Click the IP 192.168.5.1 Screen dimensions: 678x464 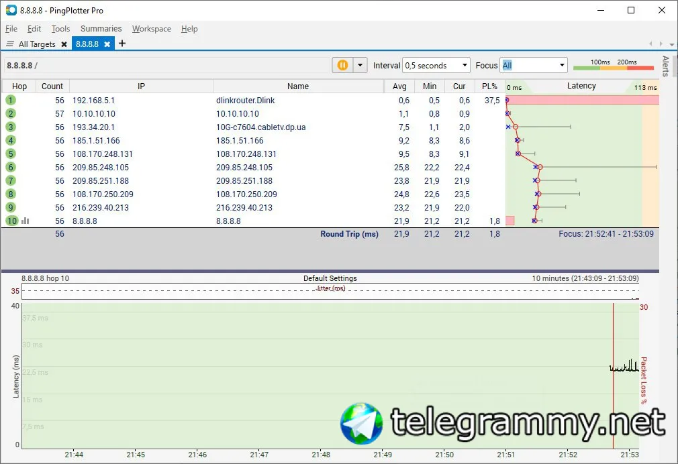tap(93, 100)
